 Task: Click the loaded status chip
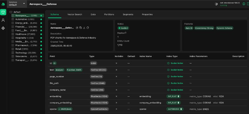point(123,28)
